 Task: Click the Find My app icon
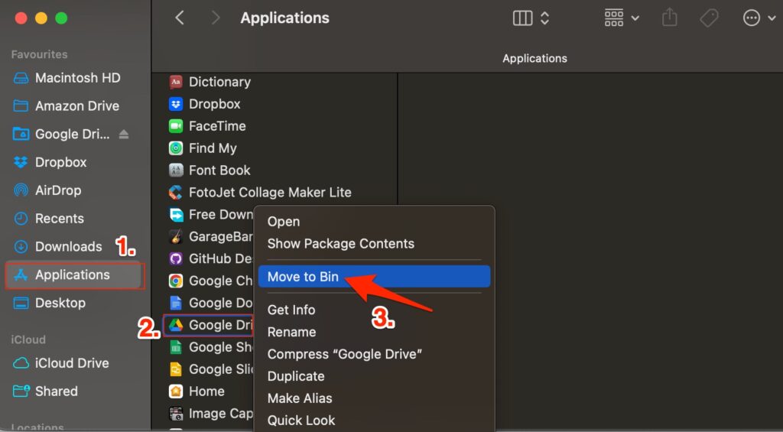(x=176, y=148)
